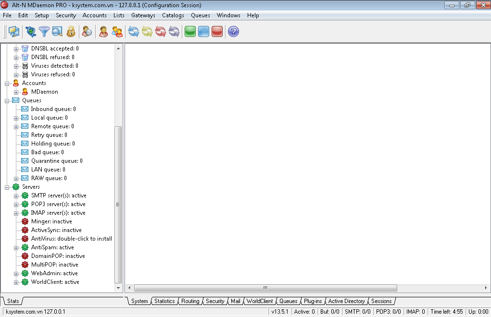Switch to the Plug-ins tab
Viewport: 491px width, 317px height.
[x=313, y=301]
